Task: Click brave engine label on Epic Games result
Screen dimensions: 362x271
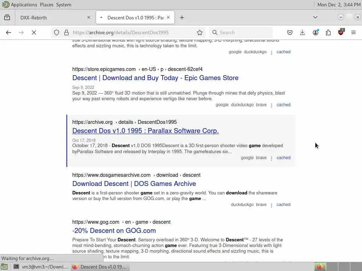Action: [261, 105]
